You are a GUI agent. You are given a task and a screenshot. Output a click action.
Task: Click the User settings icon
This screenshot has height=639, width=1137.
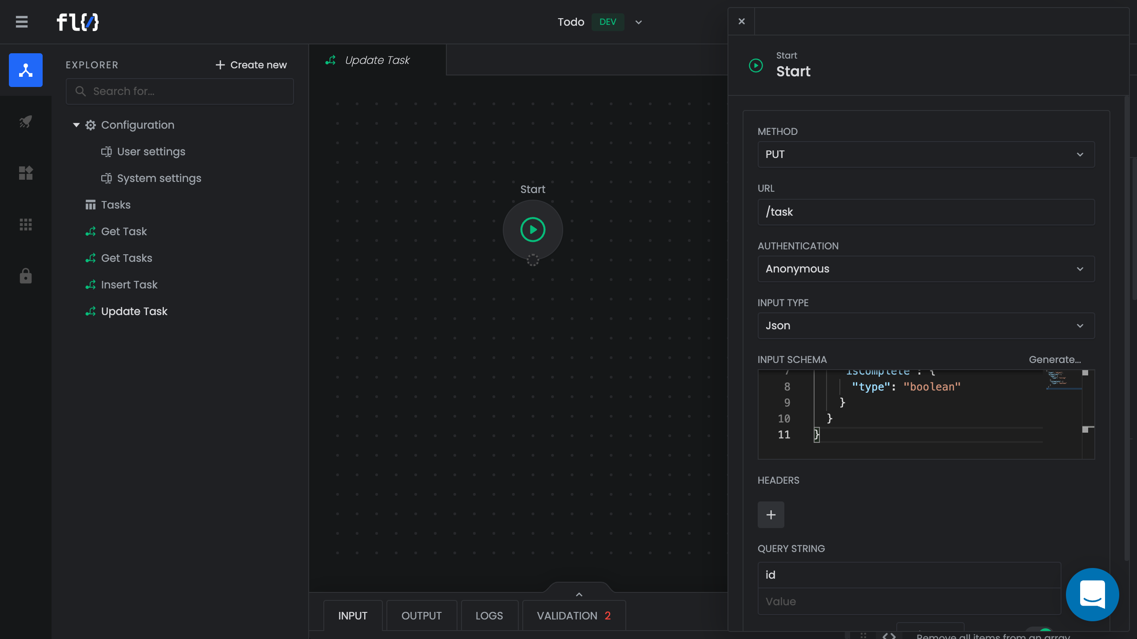pyautogui.click(x=107, y=152)
